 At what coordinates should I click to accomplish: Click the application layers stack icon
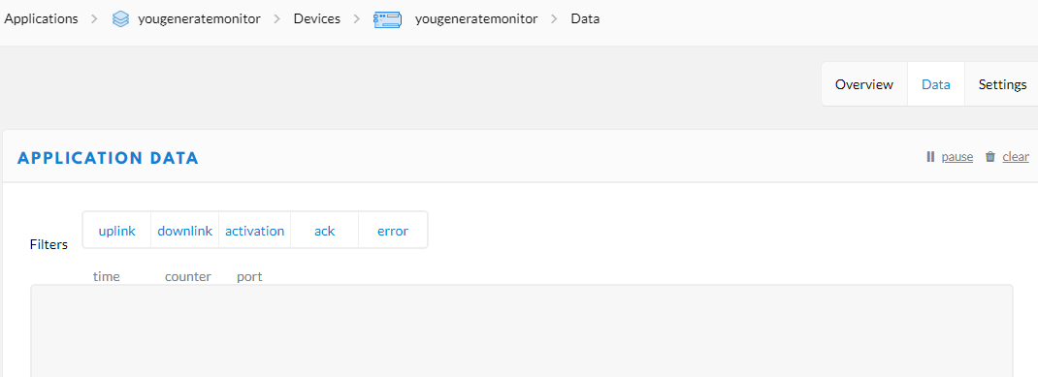(120, 19)
